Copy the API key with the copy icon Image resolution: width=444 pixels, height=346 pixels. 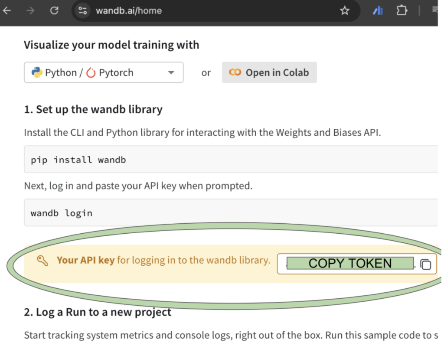tap(426, 264)
